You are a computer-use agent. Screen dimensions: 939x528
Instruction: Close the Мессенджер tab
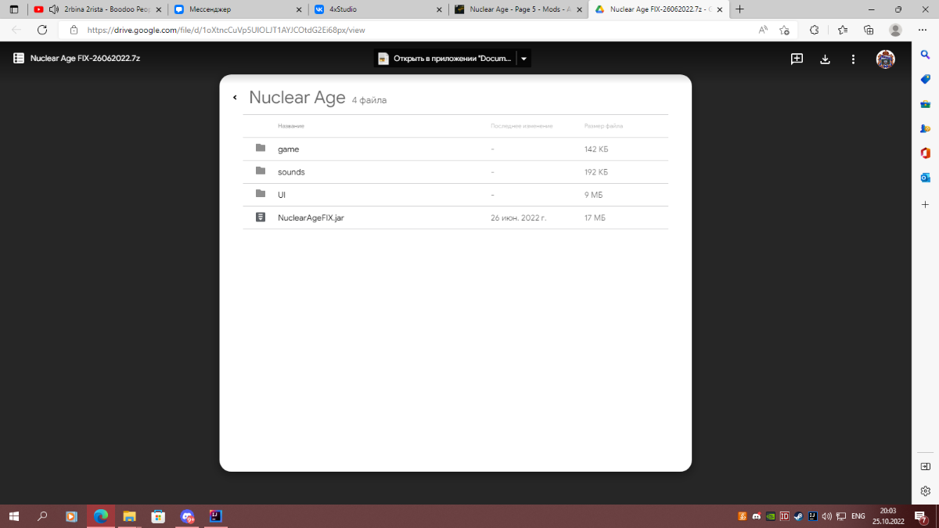300,9
